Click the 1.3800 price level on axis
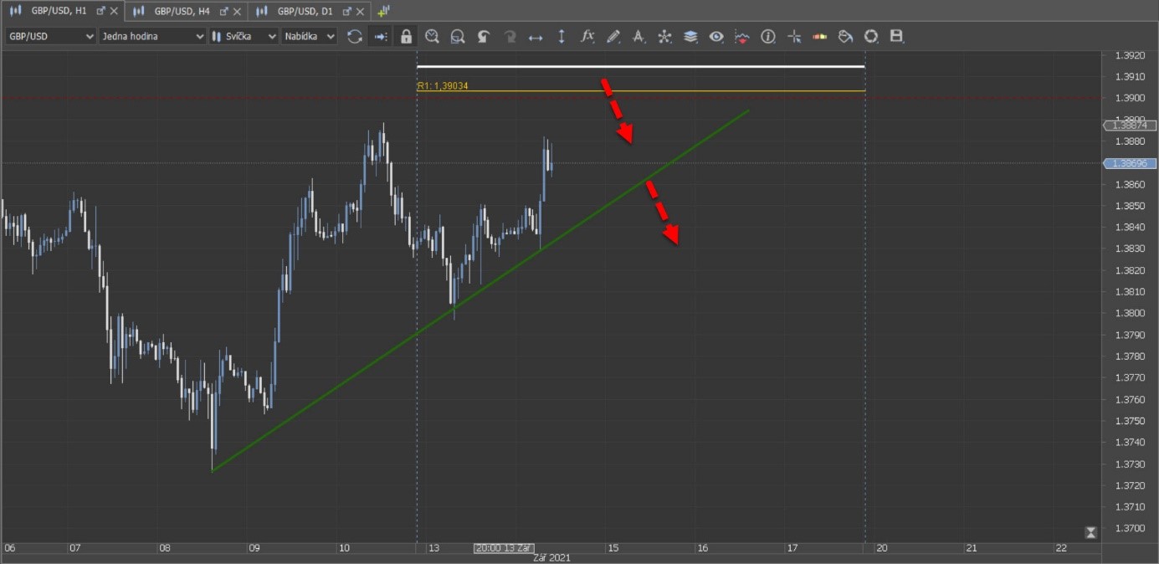The width and height of the screenshot is (1159, 564). pos(1129,313)
